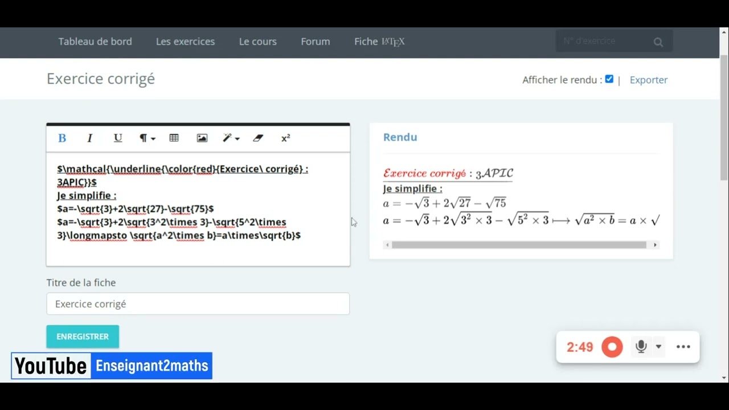Open Le cours menu item
This screenshot has height=410, width=729.
pos(258,42)
